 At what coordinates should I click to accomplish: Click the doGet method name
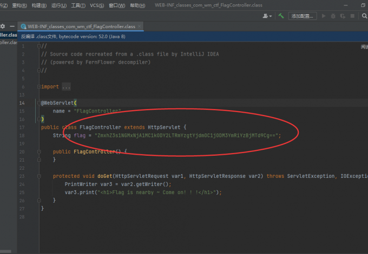[x=105, y=176]
